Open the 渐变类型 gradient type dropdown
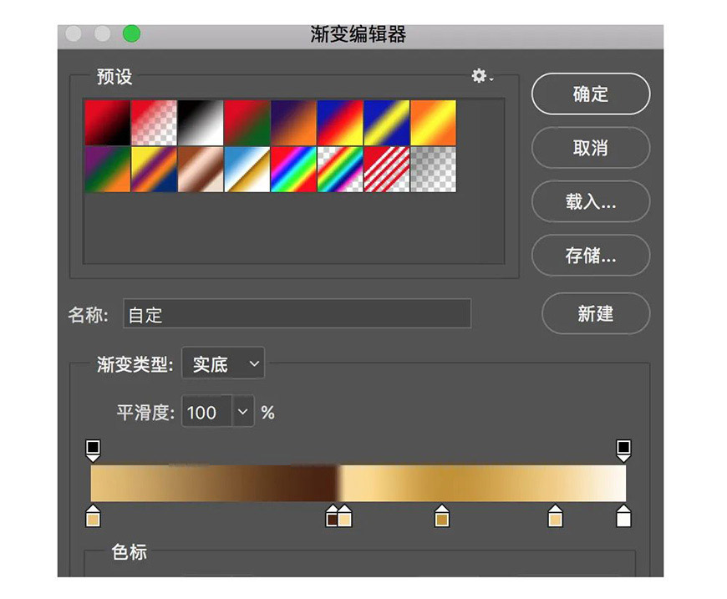The height and width of the screenshot is (599, 727). coord(223,363)
